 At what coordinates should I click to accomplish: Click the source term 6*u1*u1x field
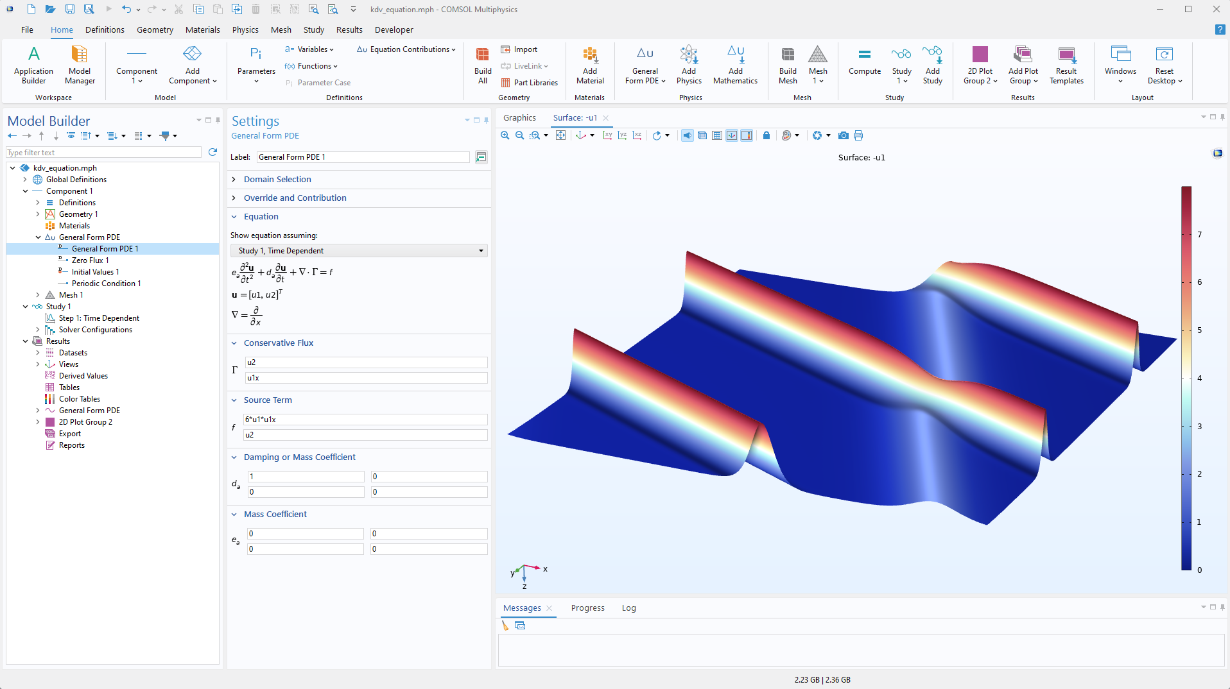tap(365, 420)
